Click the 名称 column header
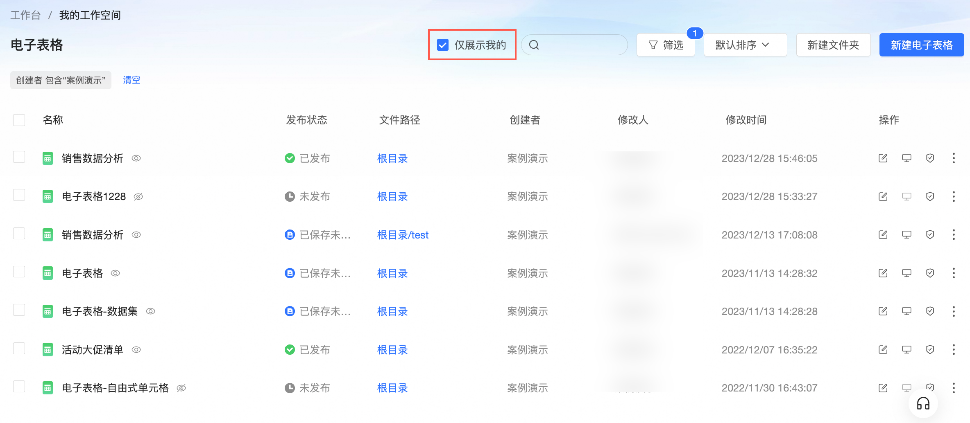970x423 pixels. (53, 120)
